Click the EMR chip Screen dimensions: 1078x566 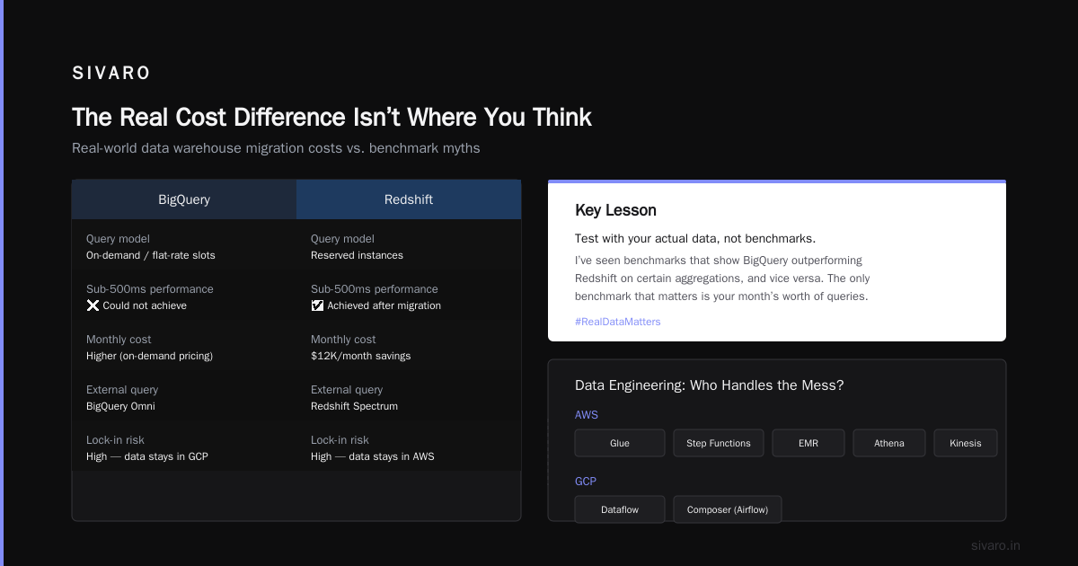click(x=808, y=443)
